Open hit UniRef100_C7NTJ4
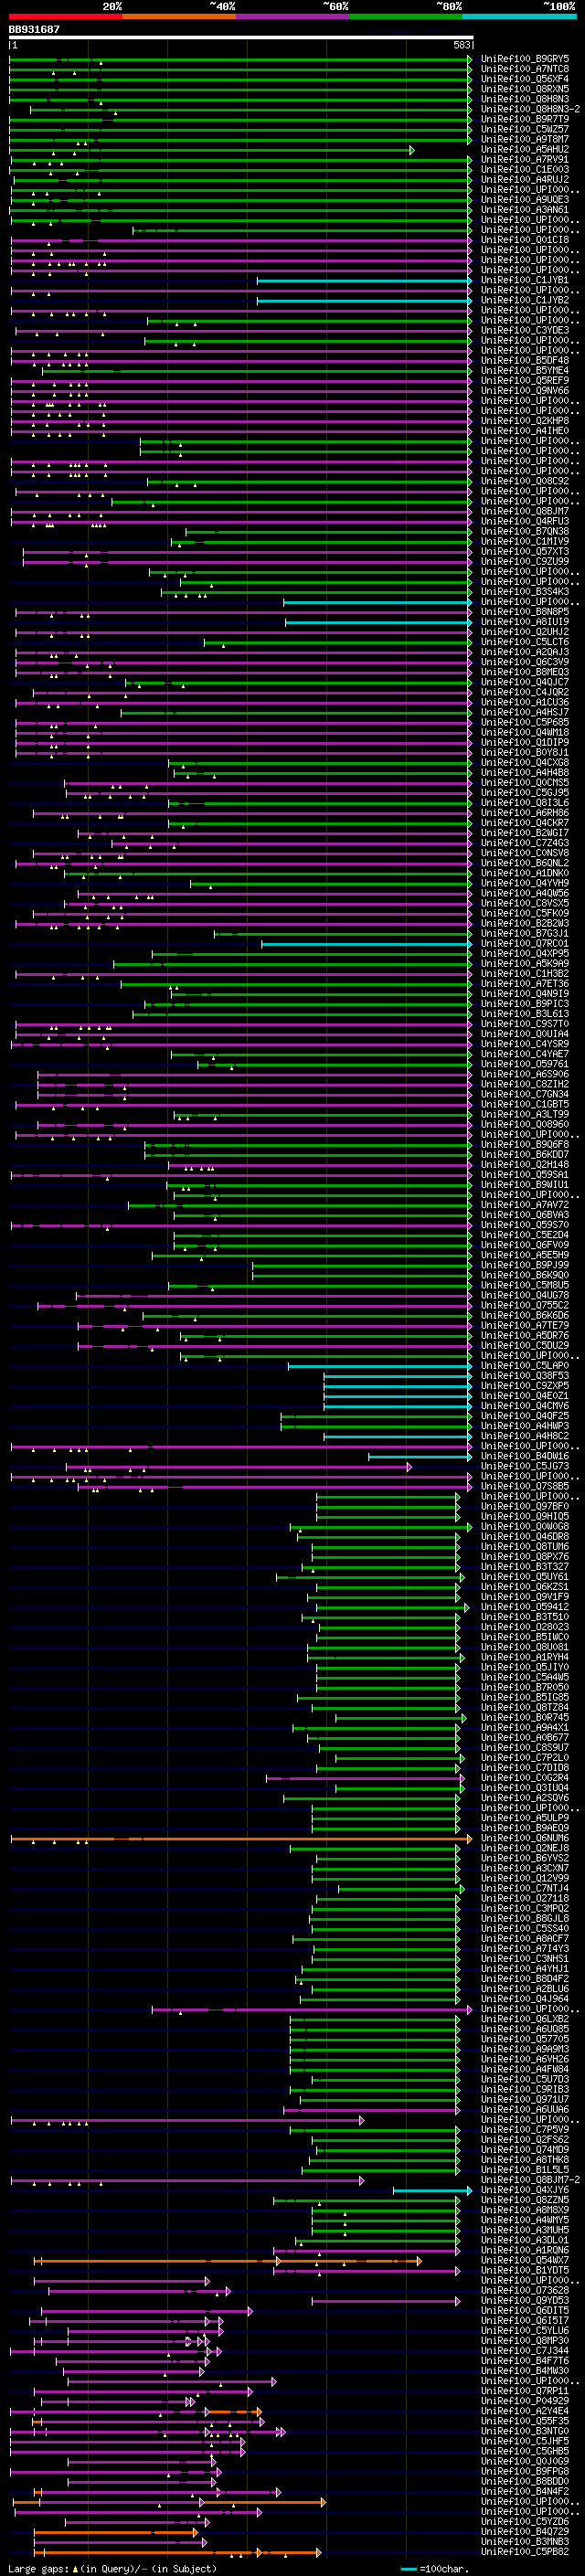This screenshot has width=585, height=2576. [x=525, y=1889]
